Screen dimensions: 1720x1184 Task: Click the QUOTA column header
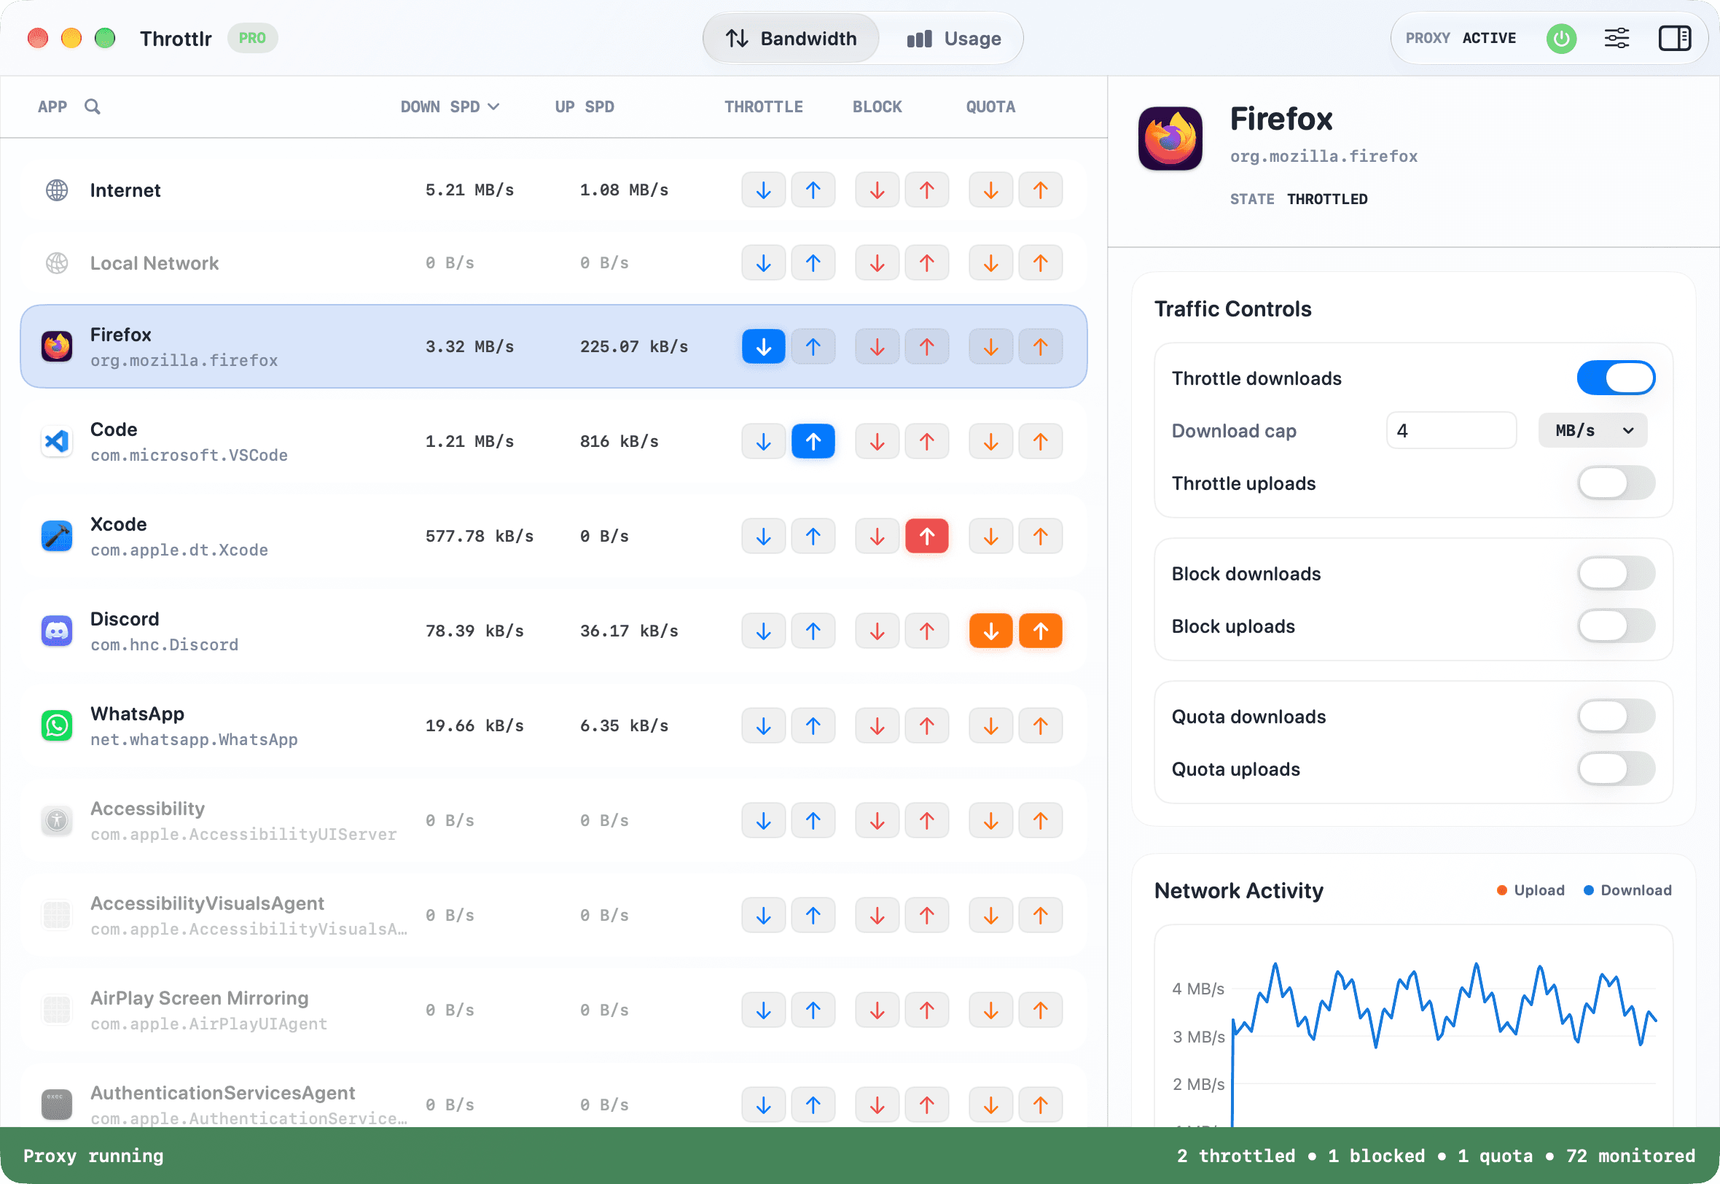(x=990, y=107)
